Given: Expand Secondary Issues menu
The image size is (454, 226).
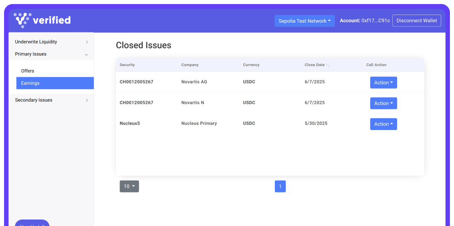Looking at the screenshot, I should point(51,100).
